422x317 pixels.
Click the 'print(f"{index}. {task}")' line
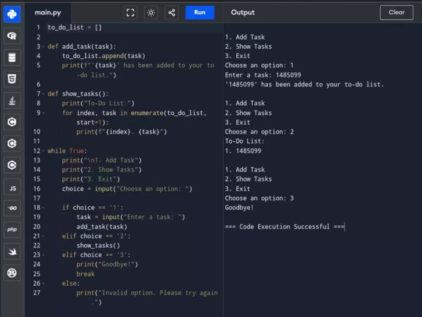(122, 132)
